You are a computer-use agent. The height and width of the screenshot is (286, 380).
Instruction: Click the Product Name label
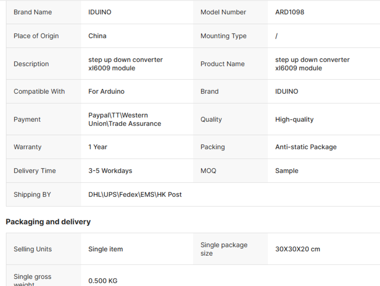click(x=223, y=64)
